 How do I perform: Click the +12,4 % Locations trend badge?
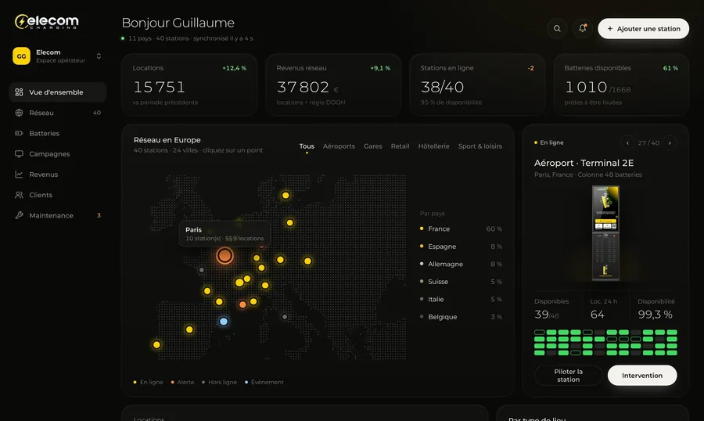click(x=235, y=68)
